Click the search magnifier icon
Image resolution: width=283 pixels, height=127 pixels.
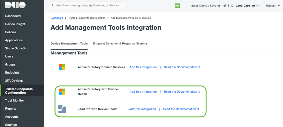pos(53,5)
